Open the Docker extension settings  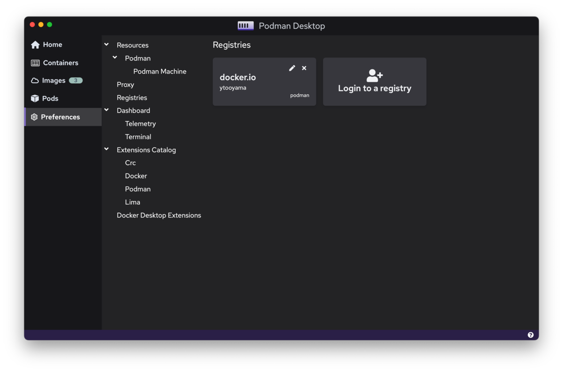pos(136,176)
